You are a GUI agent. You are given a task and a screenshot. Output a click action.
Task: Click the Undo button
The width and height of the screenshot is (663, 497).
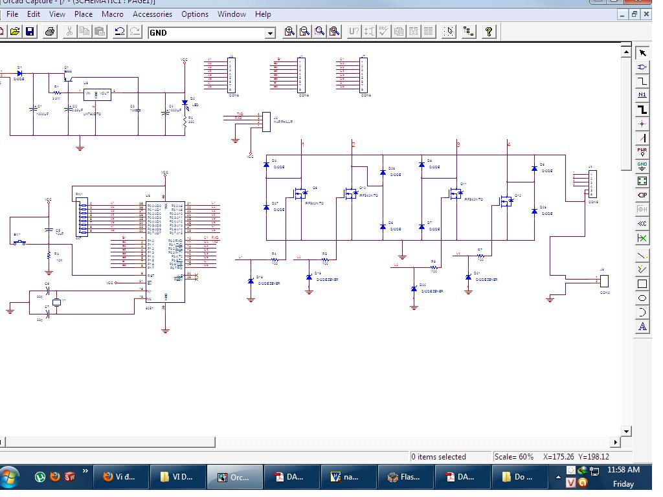[x=120, y=32]
